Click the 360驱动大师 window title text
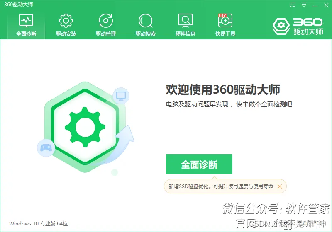Screen dimensions: 332x232 (19, 5)
